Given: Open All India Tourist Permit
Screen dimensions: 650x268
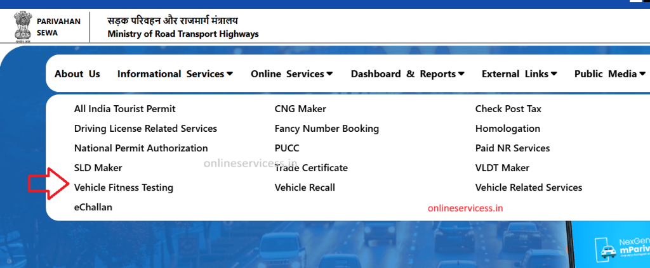Looking at the screenshot, I should [124, 109].
